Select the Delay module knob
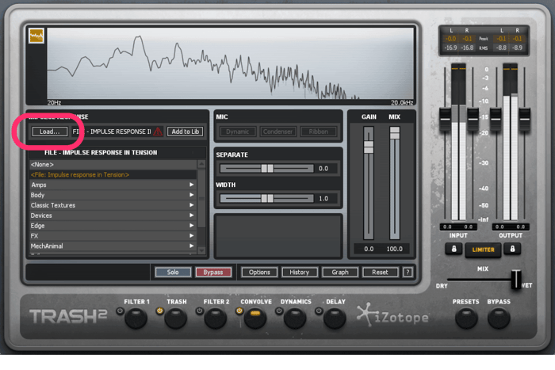This screenshot has width=555, height=370. click(x=335, y=318)
